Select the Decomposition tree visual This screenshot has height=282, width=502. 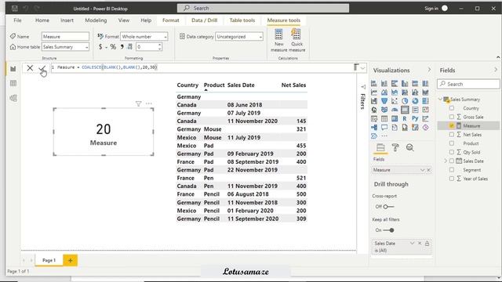[374, 127]
